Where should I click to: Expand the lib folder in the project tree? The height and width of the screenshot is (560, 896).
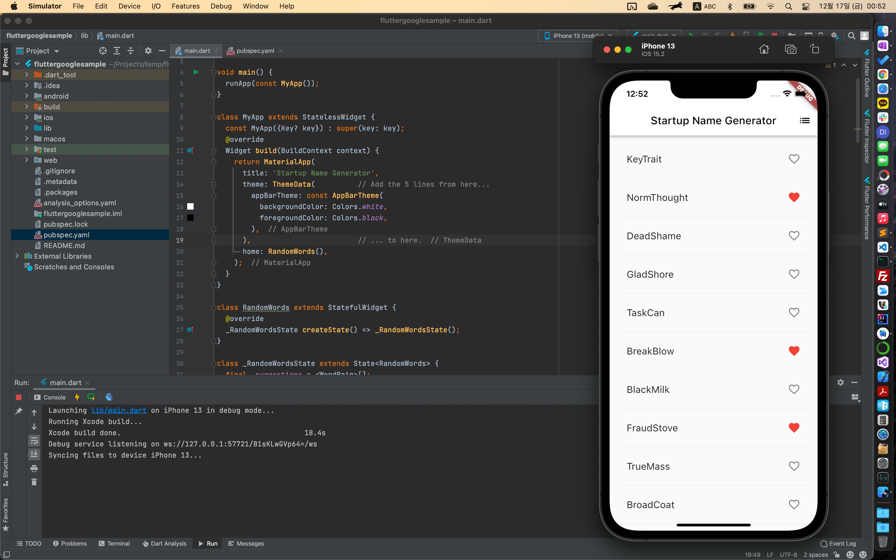click(x=27, y=128)
